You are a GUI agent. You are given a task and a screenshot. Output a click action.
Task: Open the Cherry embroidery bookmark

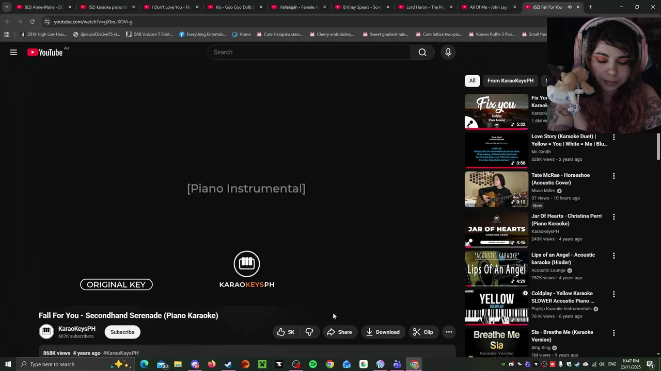point(332,35)
